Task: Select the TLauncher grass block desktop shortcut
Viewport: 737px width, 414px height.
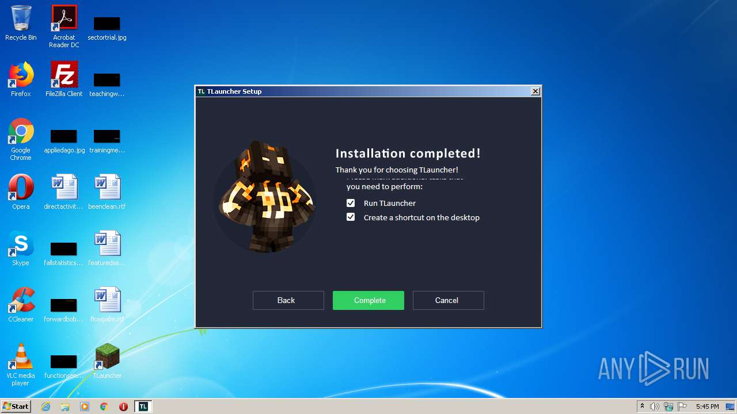Action: pyautogui.click(x=107, y=362)
